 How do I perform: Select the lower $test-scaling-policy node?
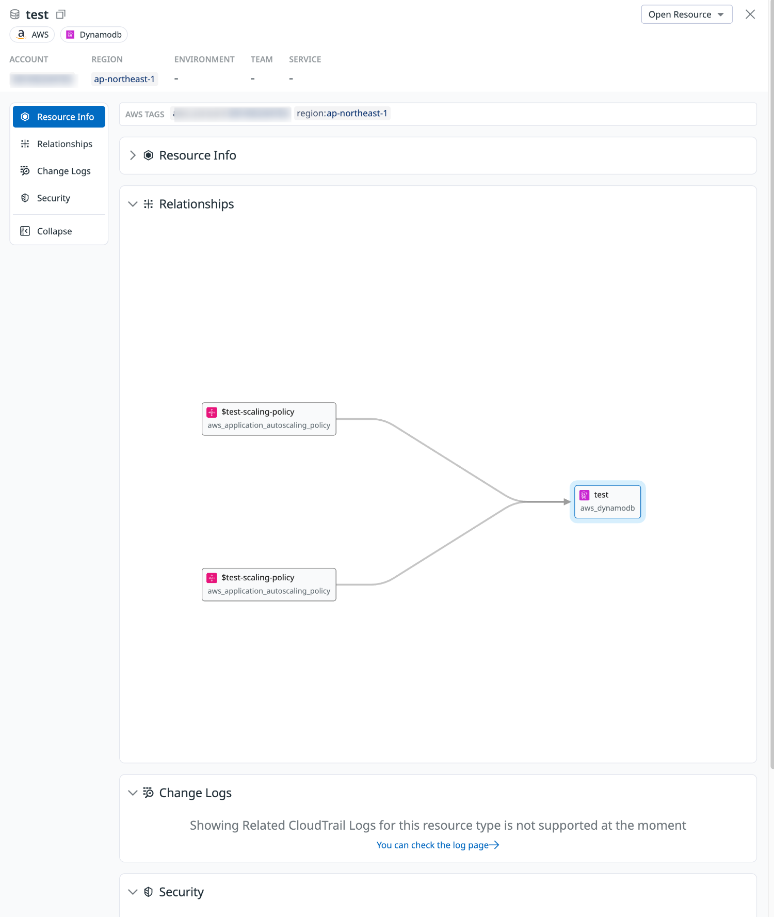pos(269,584)
